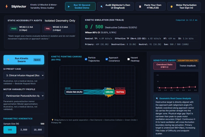Click Neutral 91 (18.2%) stat
Image resolution: width=205 pixels, height=137 pixels.
pyautogui.click(x=150, y=44)
